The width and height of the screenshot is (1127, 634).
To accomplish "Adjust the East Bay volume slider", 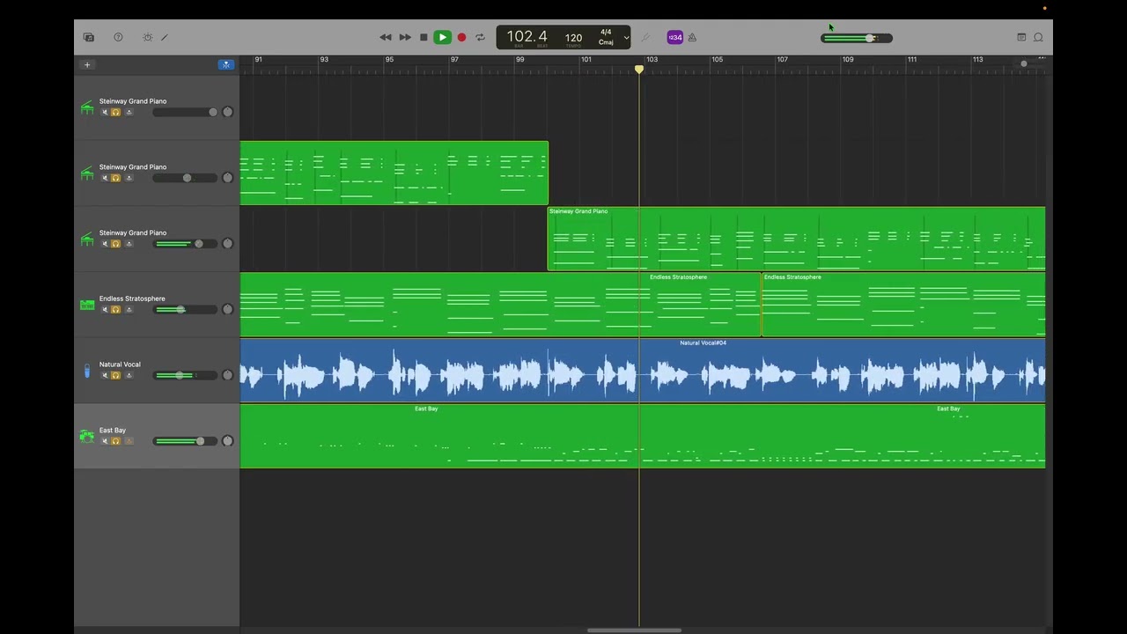I will (185, 441).
